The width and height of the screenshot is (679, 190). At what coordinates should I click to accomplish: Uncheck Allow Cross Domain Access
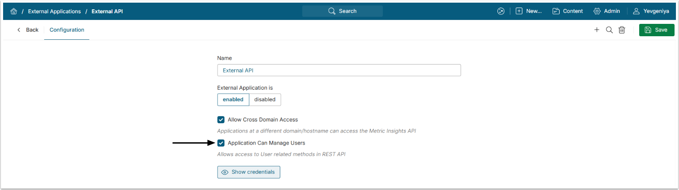(221, 120)
